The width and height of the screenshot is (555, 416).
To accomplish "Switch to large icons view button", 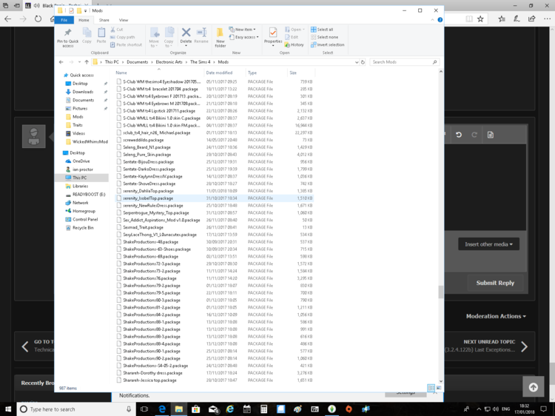I will pyautogui.click(x=439, y=388).
